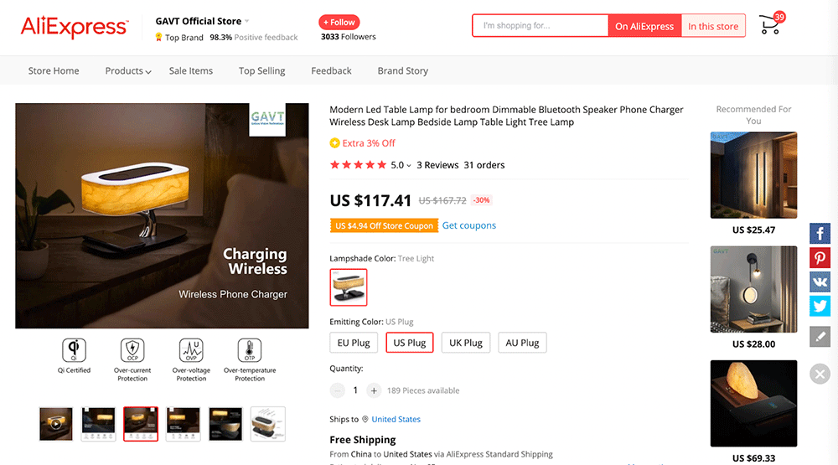Expand the GAVT Official Store dropdown arrow
This screenshot has width=838, height=465.
(247, 22)
